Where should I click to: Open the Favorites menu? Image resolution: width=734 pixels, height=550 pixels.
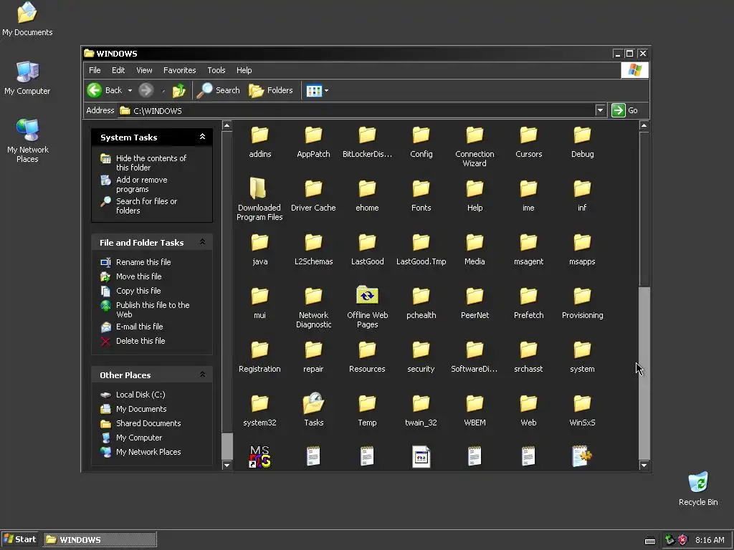(179, 70)
